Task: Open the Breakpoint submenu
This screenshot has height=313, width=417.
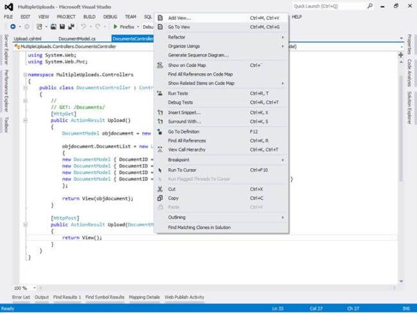Action: (223, 160)
